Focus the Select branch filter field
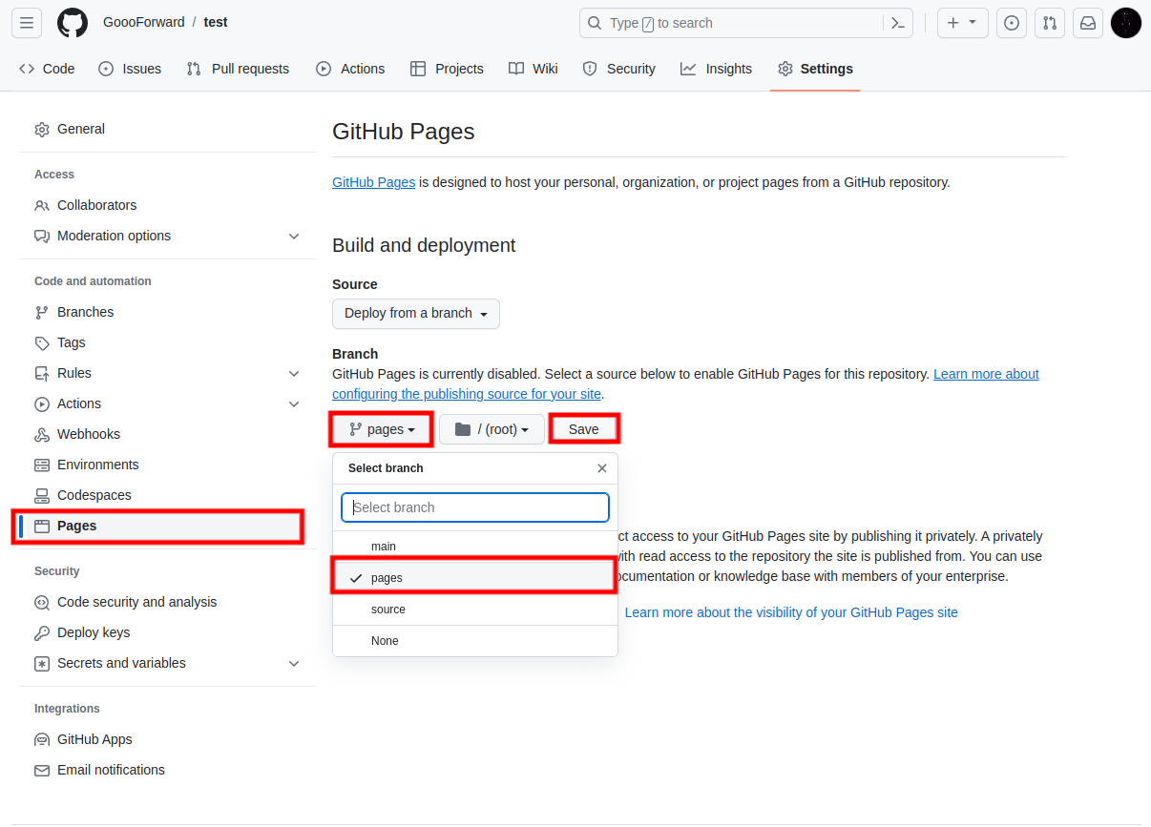This screenshot has width=1151, height=827. point(475,507)
